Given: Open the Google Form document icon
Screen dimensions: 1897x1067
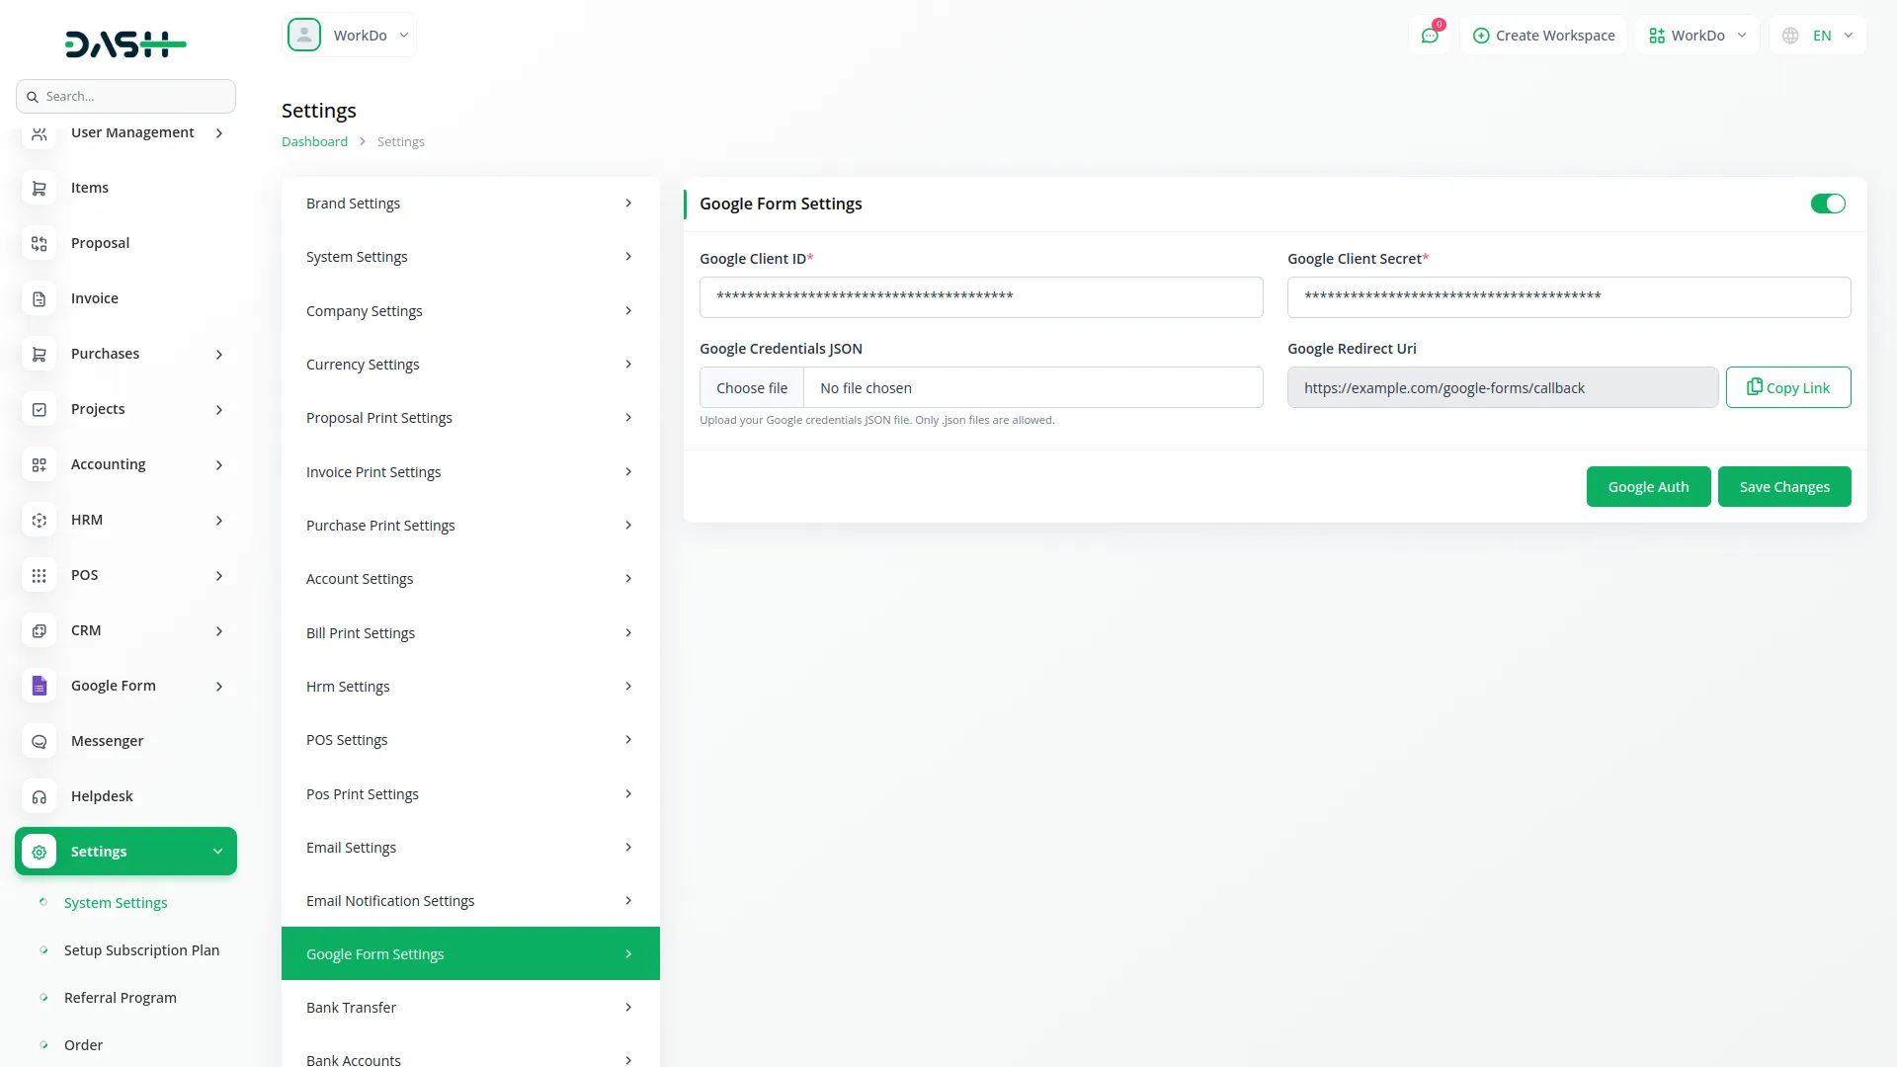Looking at the screenshot, I should 39,685.
